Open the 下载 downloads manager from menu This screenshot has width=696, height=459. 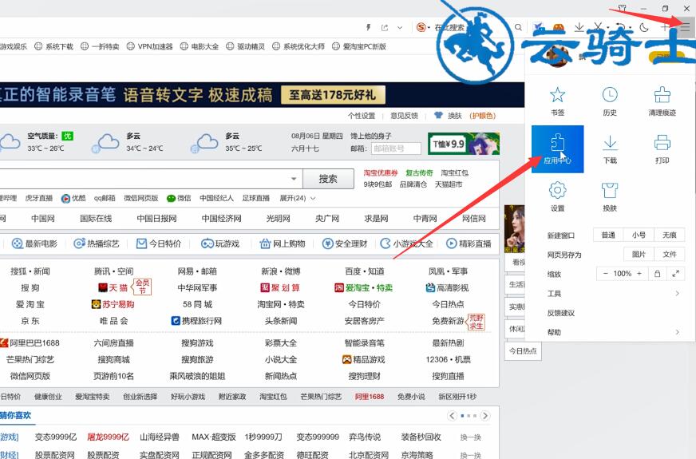coord(610,149)
